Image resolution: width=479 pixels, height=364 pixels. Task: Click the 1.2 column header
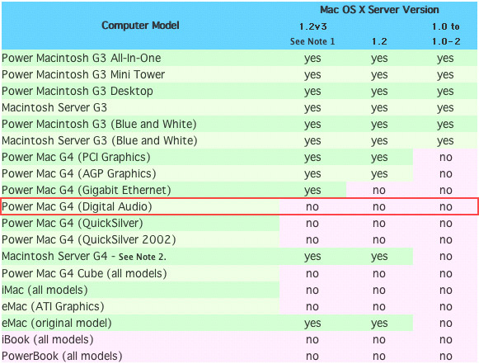[x=379, y=41]
